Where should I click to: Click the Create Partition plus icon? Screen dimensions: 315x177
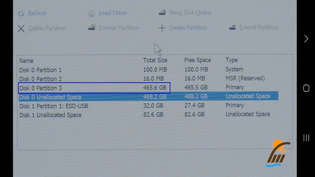click(162, 28)
